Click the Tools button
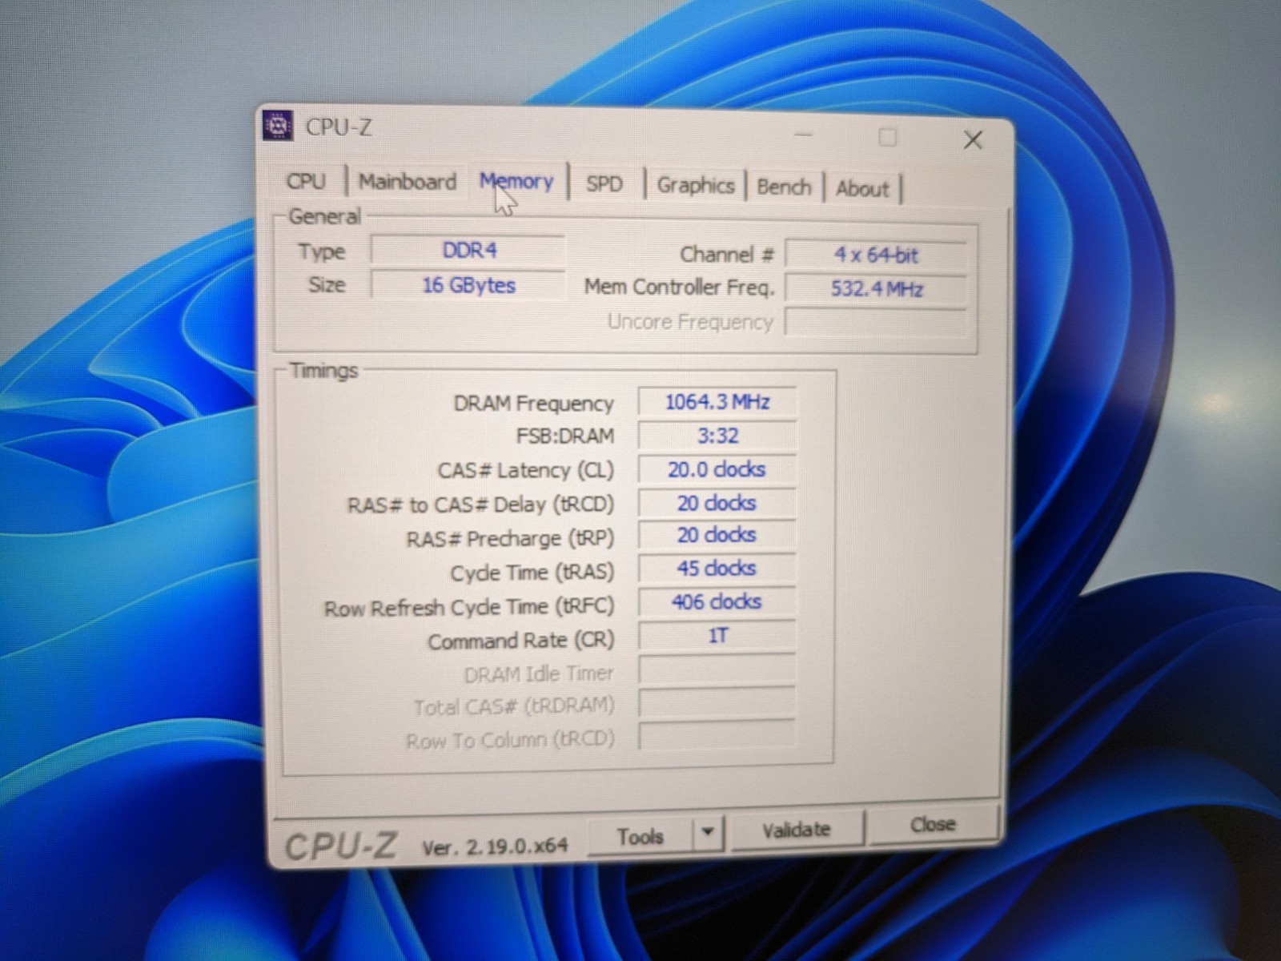 [x=640, y=836]
